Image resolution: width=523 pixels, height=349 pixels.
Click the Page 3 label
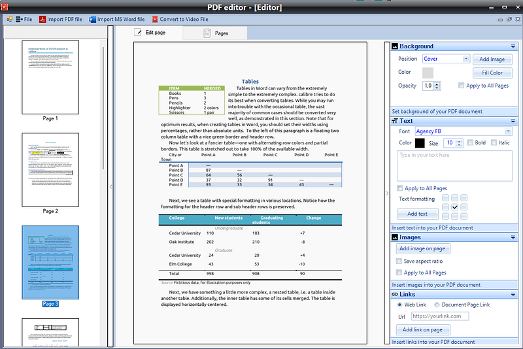50,304
